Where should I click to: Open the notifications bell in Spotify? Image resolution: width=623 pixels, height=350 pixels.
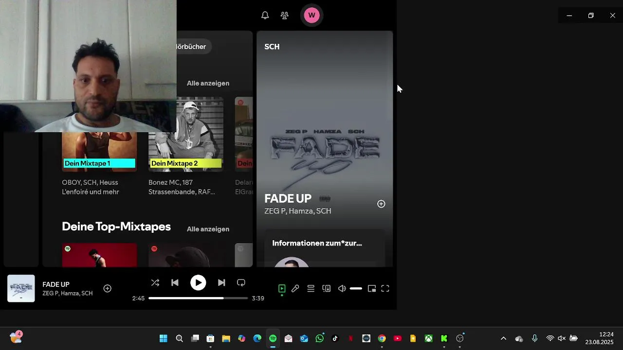coord(265,15)
